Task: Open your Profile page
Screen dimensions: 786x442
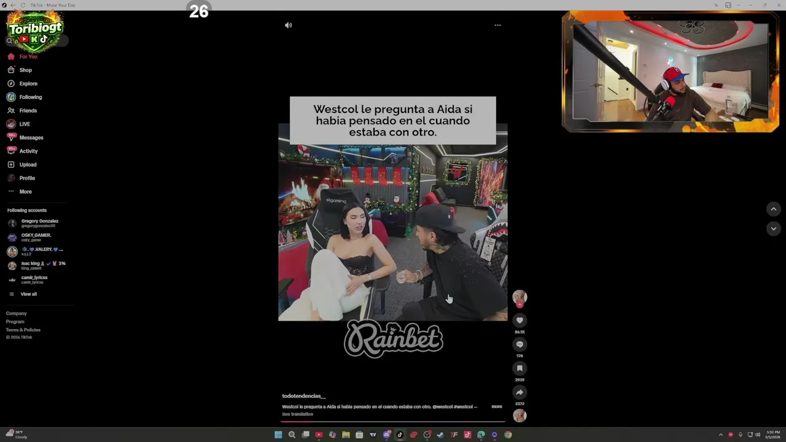Action: coord(21,178)
